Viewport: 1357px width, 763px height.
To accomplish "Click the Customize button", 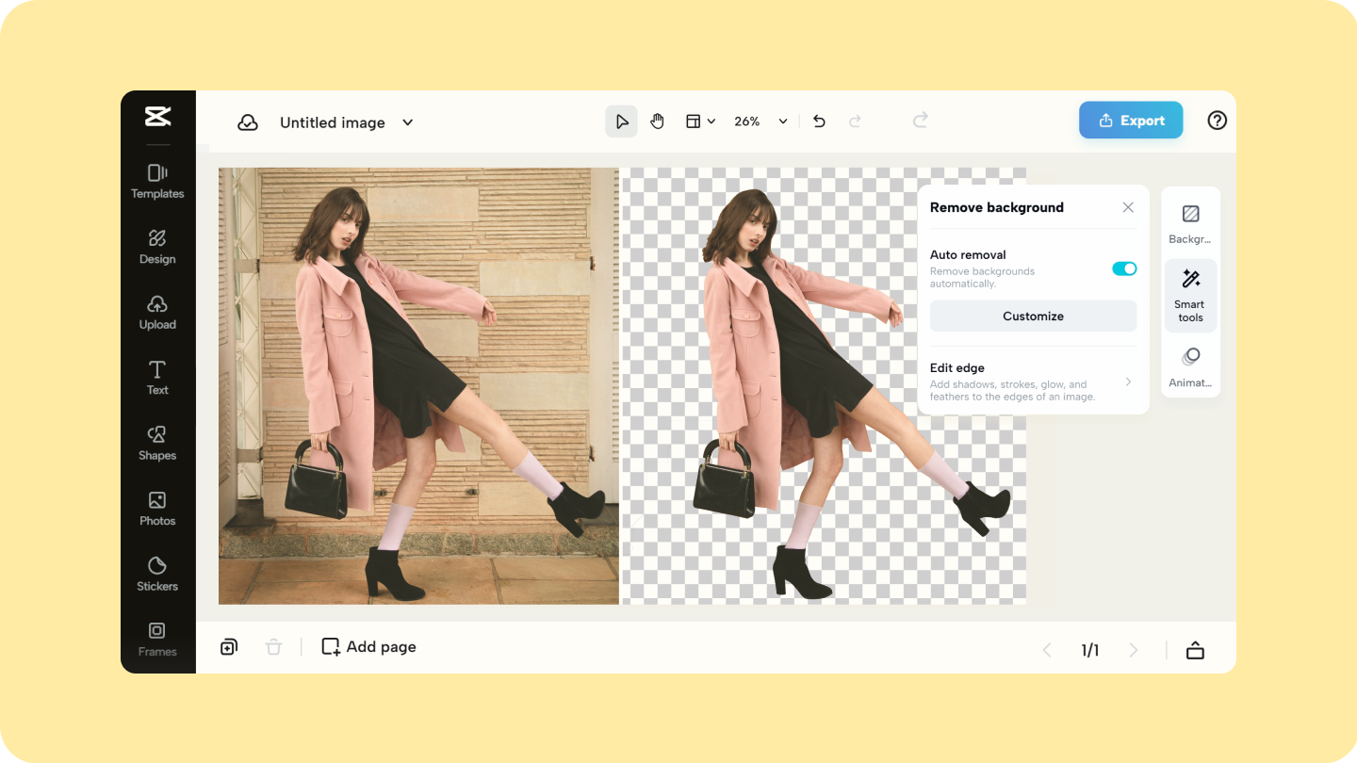I will tap(1033, 317).
